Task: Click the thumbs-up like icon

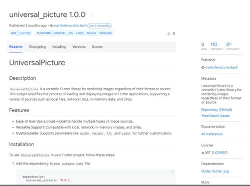Action: pyautogui.click(x=168, y=33)
